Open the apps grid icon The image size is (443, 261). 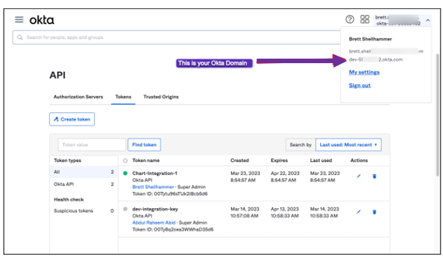tap(365, 19)
